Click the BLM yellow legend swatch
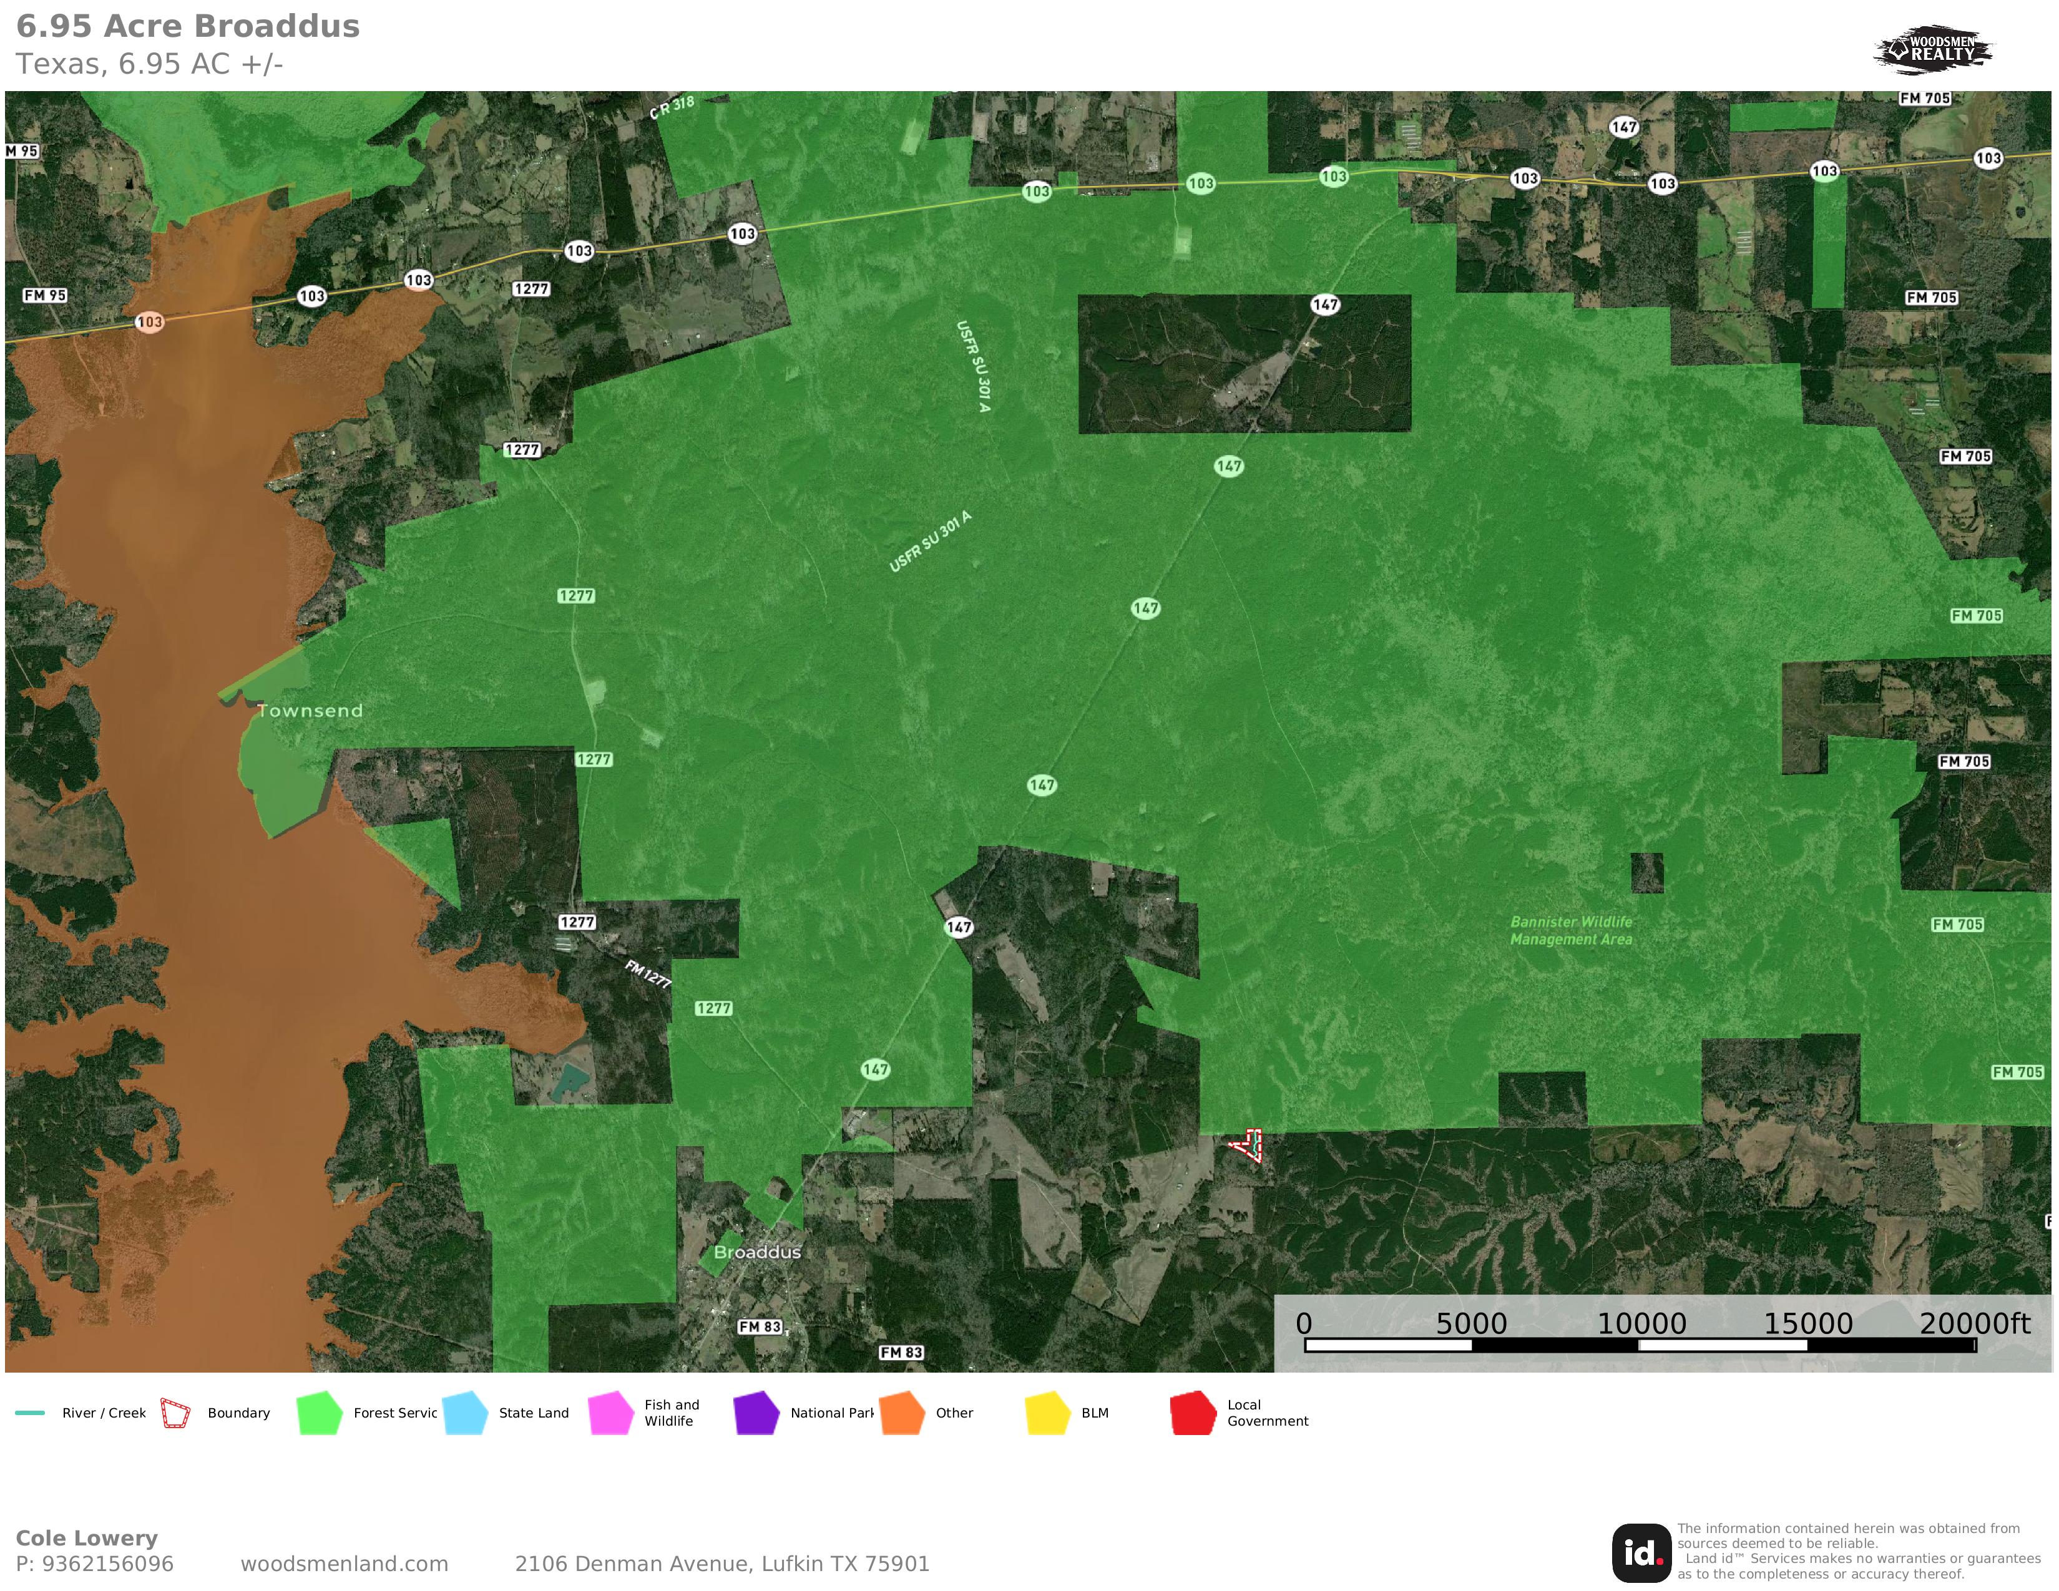2059x1591 pixels. point(1047,1413)
